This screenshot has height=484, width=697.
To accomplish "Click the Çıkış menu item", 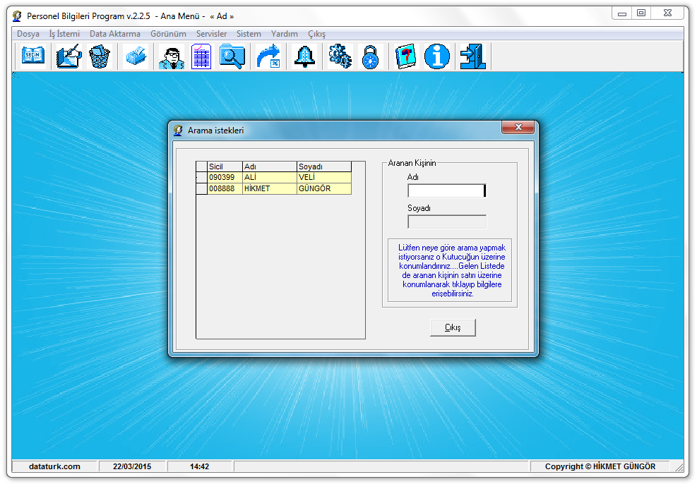I will coord(316,34).
